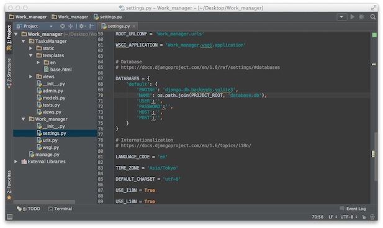Click the databases docs URL comment

pos(197,68)
